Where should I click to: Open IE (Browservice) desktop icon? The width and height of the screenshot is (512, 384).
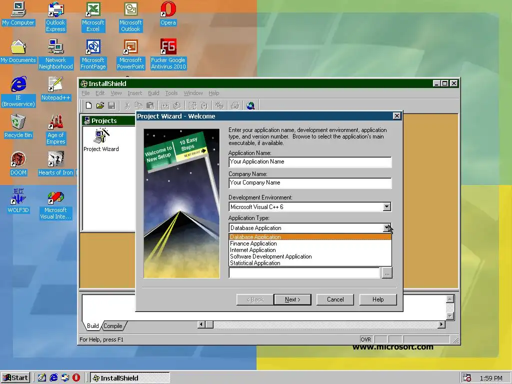pos(18,92)
